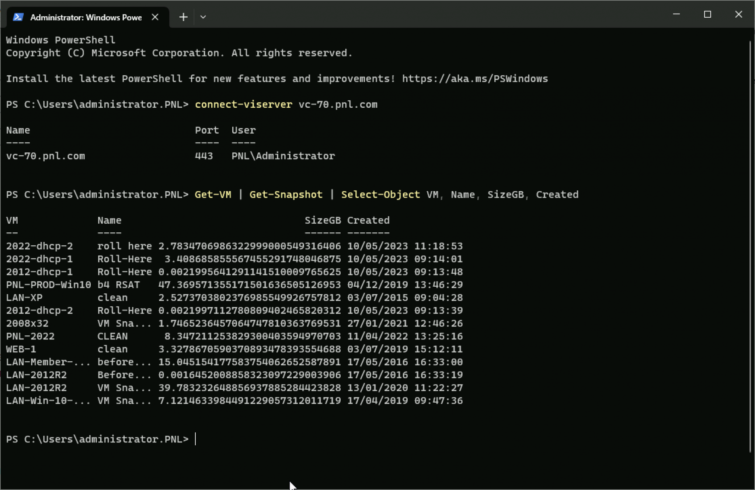Click the Get-Snapshot command text

(286, 194)
